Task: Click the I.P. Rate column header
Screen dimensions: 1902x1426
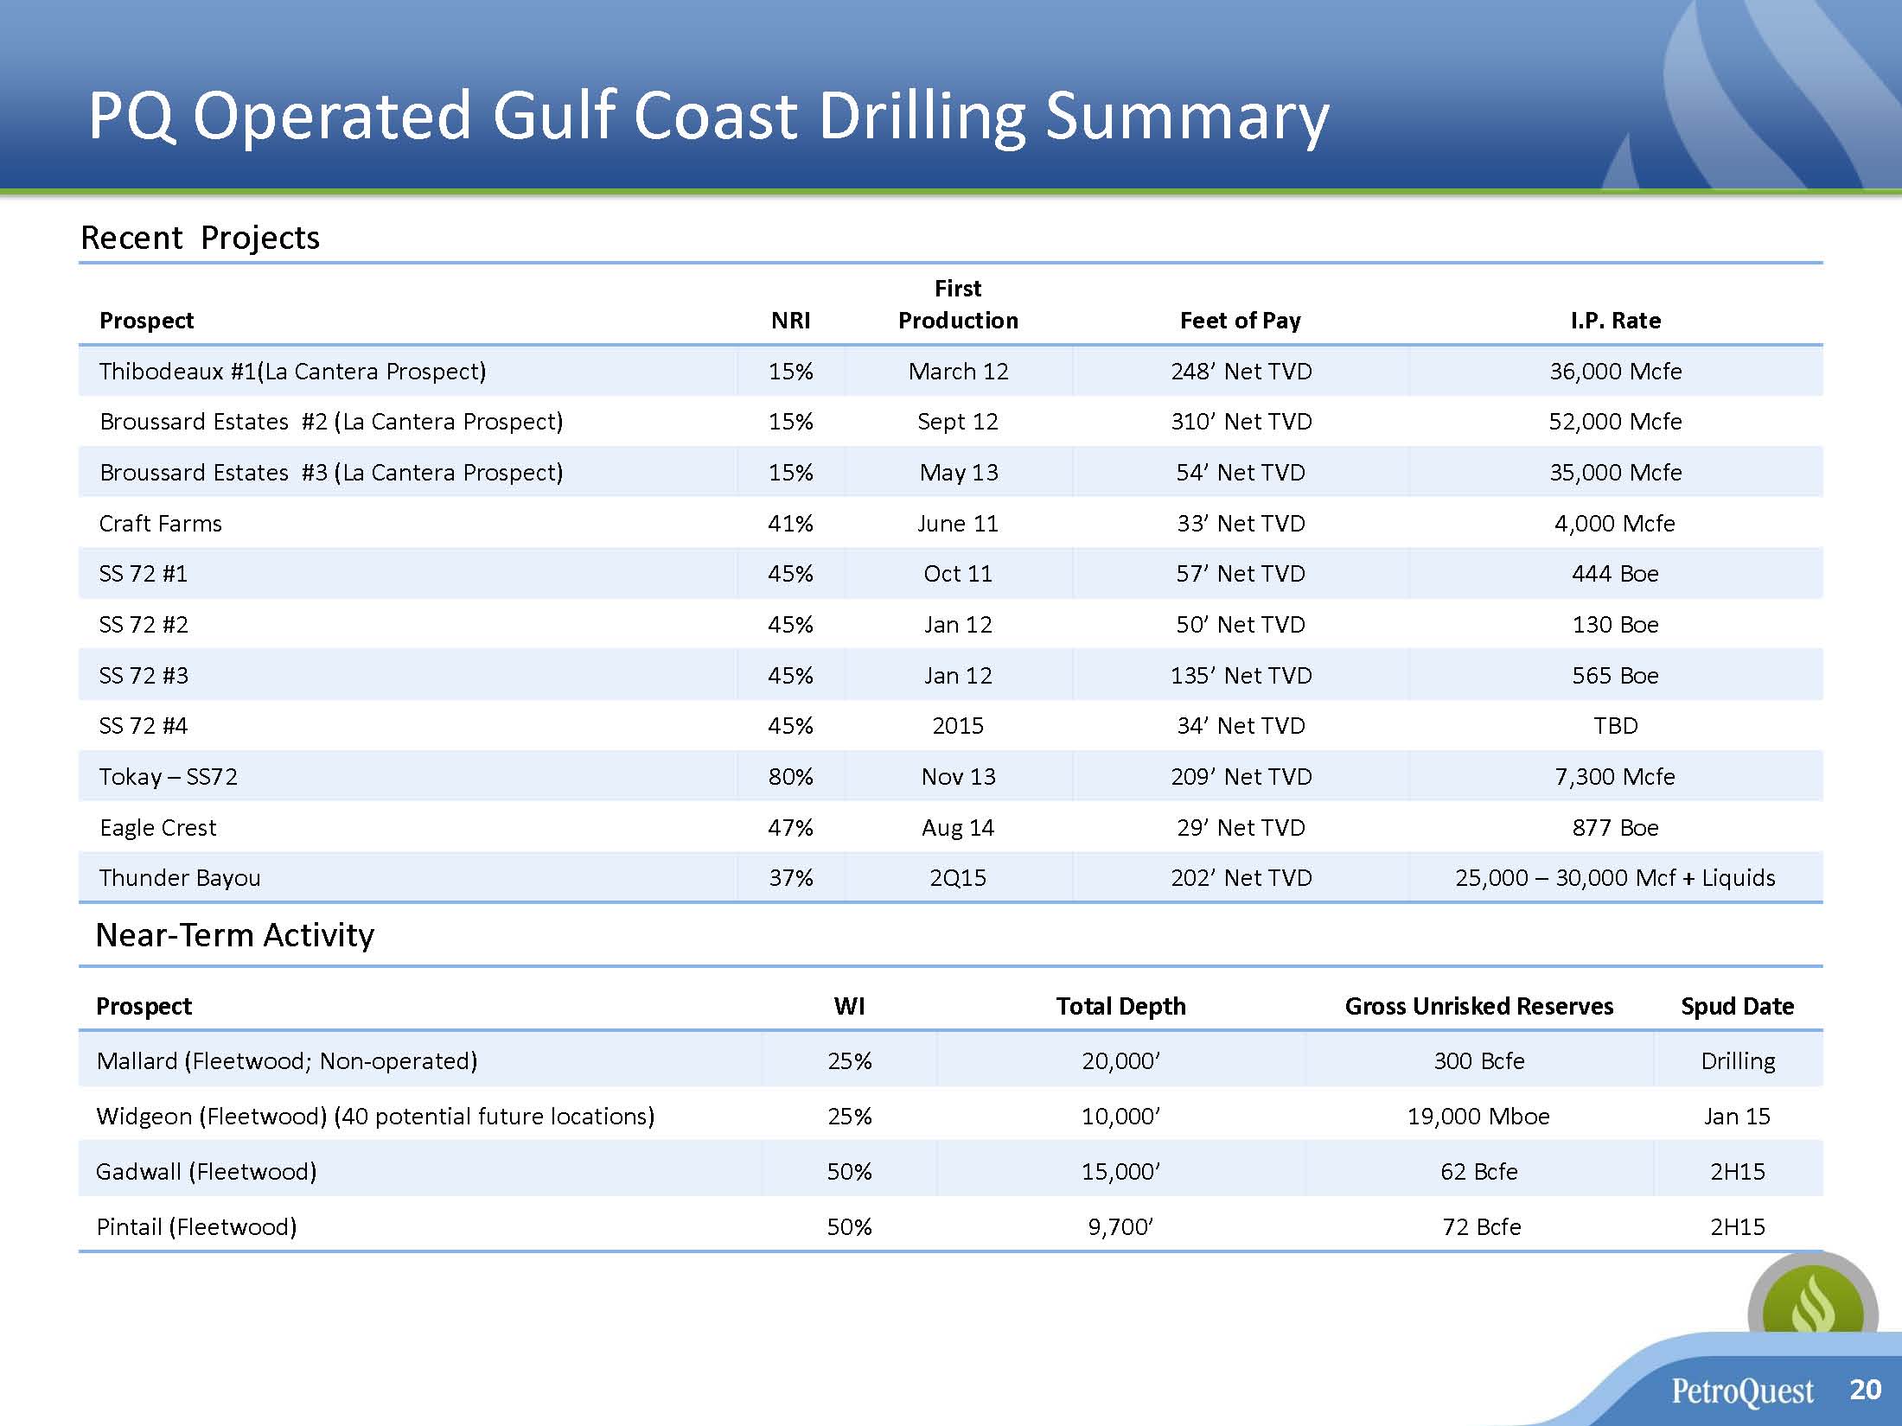Action: pos(1615,321)
